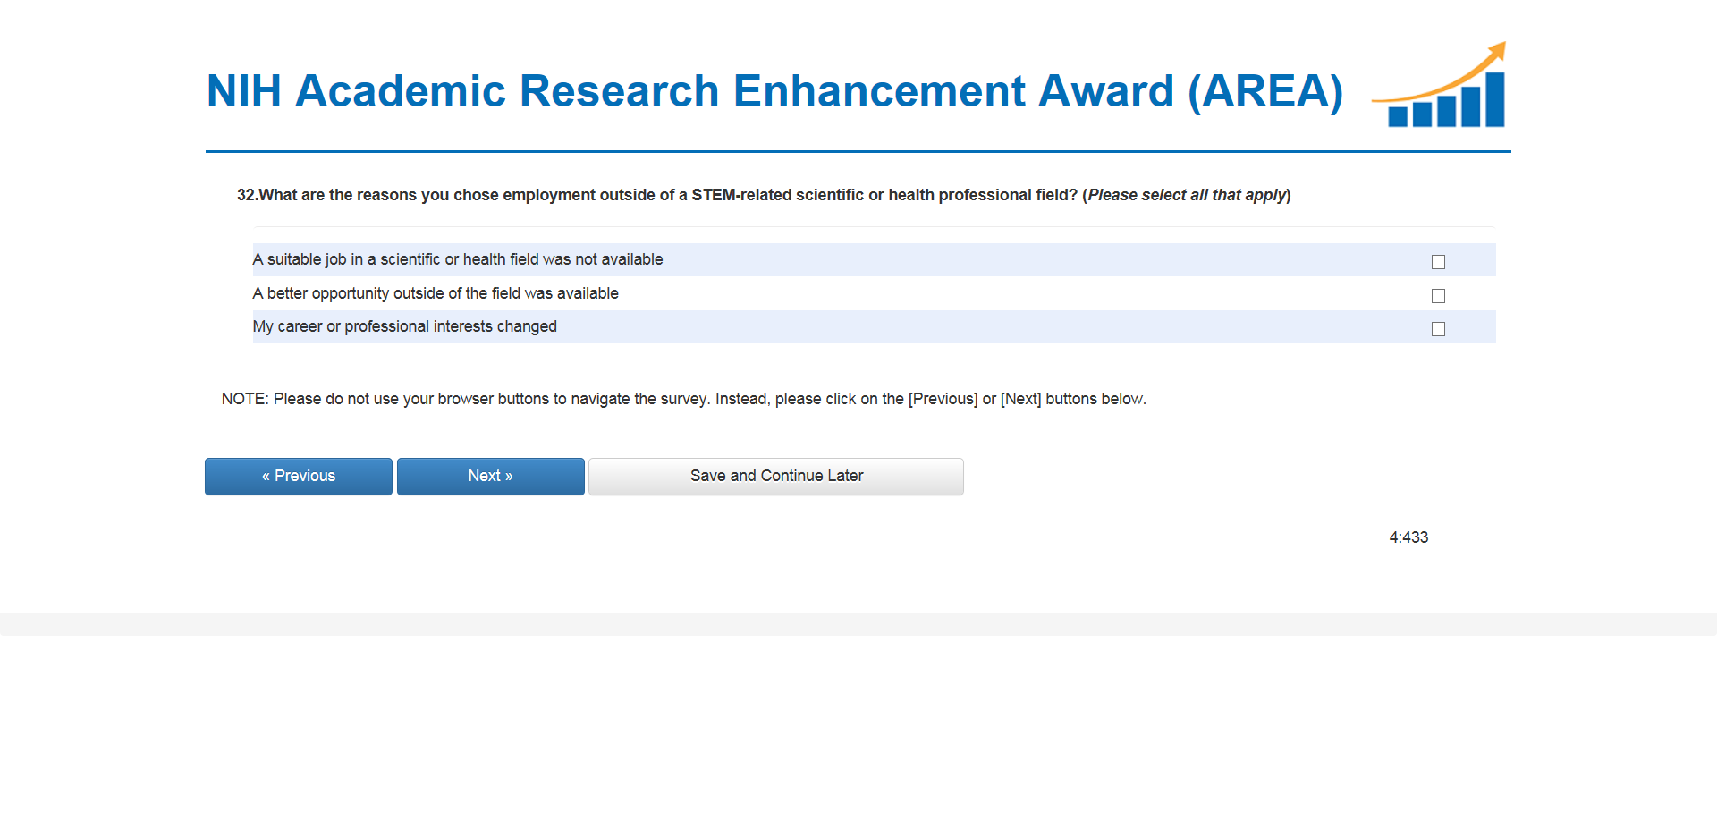Check 'A suitable job was not available' checkbox

(x=1438, y=262)
